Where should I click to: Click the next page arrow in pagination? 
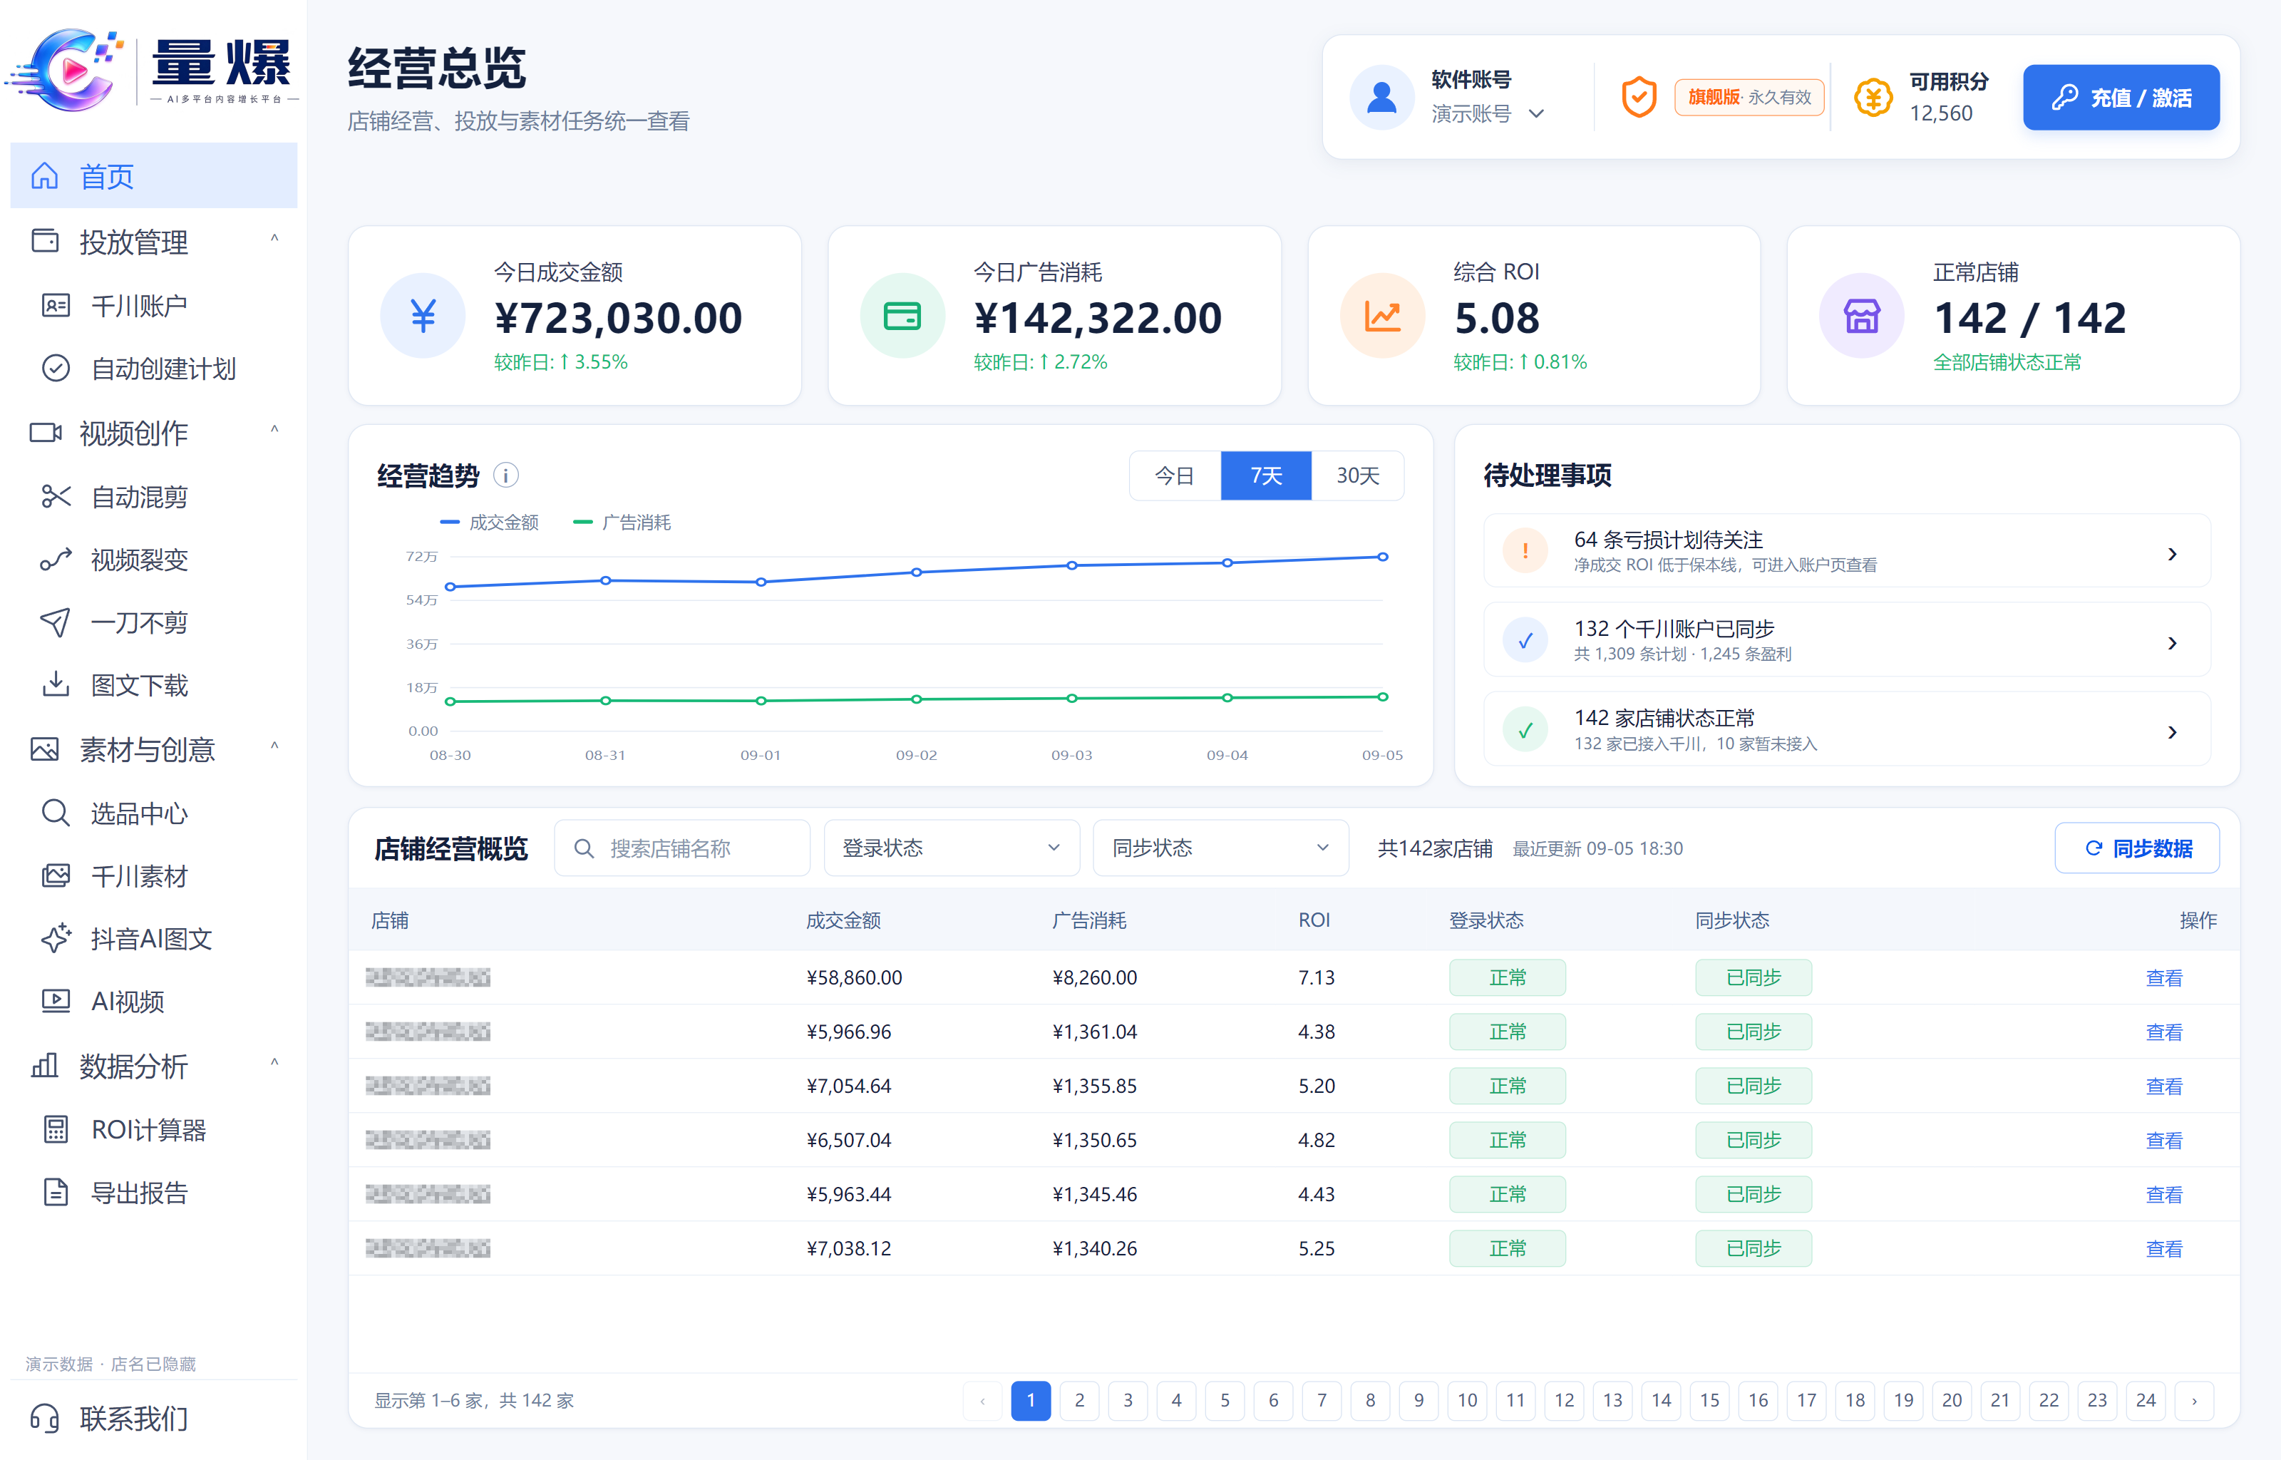coord(2194,1400)
